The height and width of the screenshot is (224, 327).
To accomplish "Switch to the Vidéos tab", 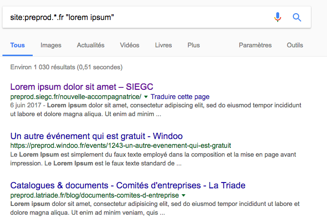I will point(129,45).
